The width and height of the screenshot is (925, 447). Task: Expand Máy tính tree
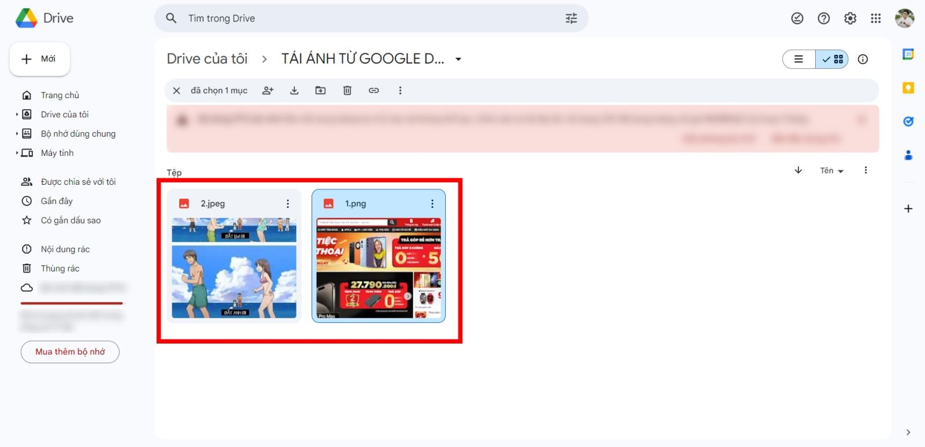pos(17,153)
